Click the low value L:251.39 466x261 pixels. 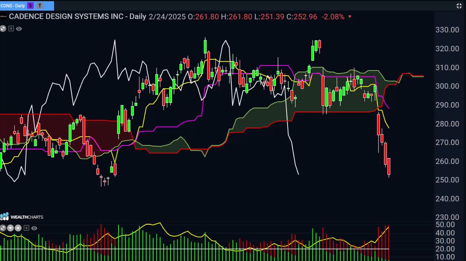[269, 17]
